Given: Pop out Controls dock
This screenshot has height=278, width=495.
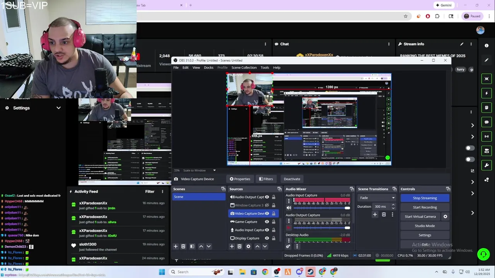Looking at the screenshot, I should [448, 189].
